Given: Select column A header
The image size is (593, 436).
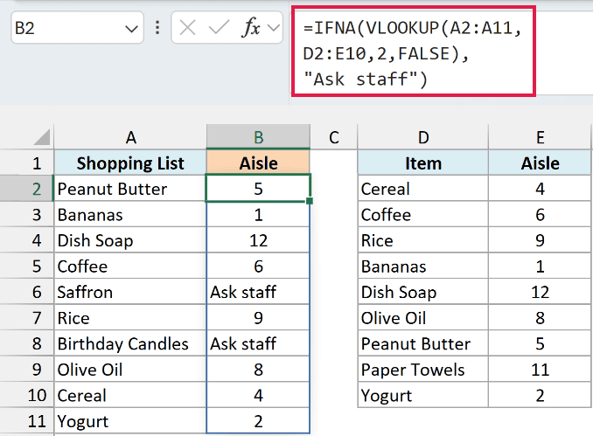Looking at the screenshot, I should click(130, 137).
